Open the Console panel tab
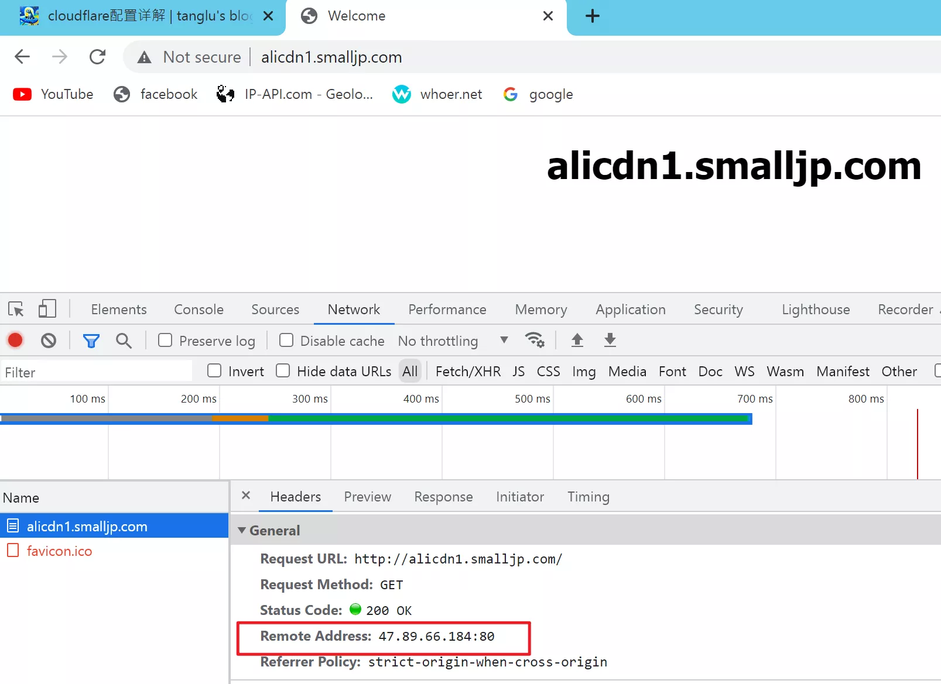Screen dimensions: 941x684 pyautogui.click(x=199, y=310)
